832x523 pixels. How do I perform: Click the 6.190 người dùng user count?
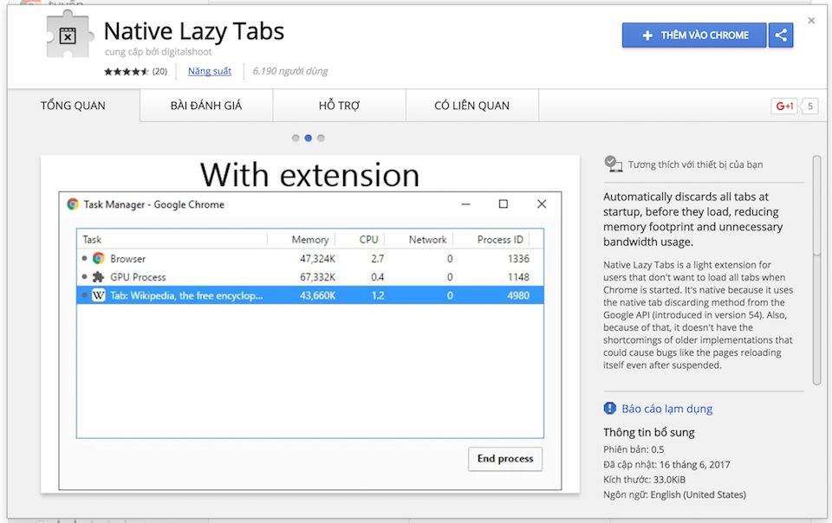coord(290,71)
